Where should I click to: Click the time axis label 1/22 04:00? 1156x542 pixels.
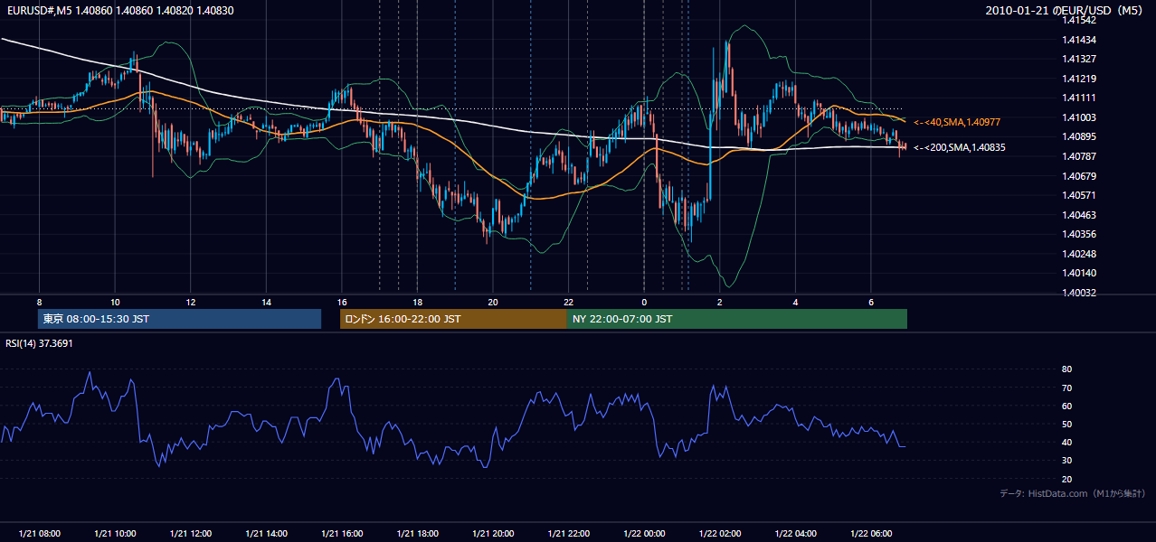(795, 534)
